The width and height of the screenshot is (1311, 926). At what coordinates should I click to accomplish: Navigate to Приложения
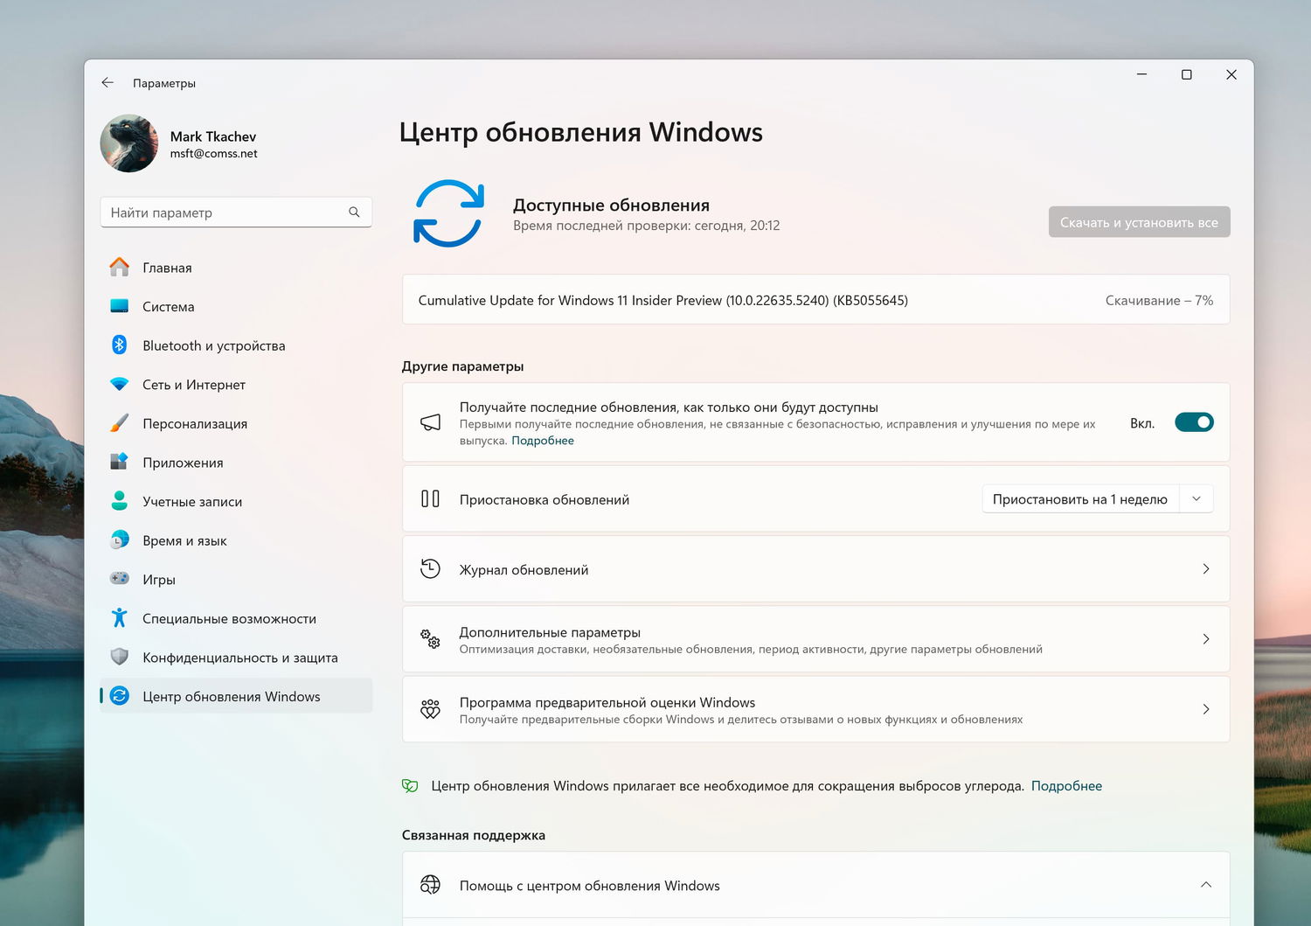(x=236, y=463)
